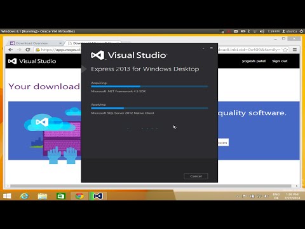Bookmark this page with the star icon

pyautogui.click(x=285, y=50)
